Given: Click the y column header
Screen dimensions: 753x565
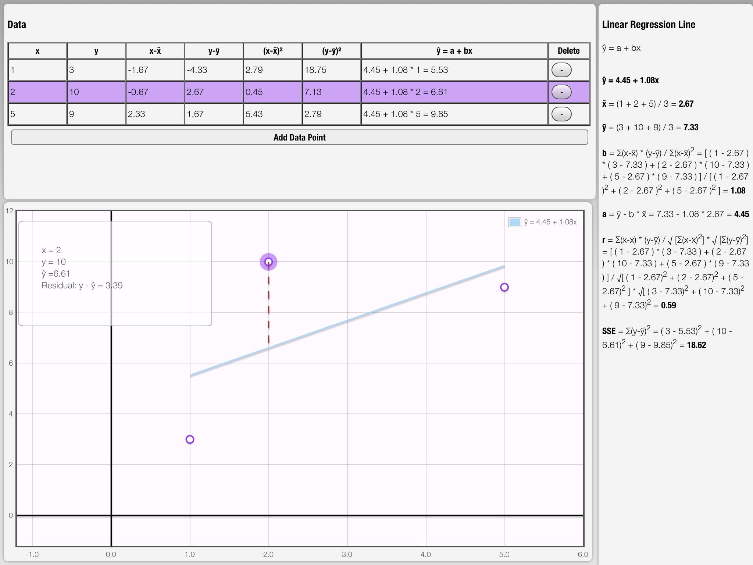Looking at the screenshot, I should pyautogui.click(x=96, y=51).
